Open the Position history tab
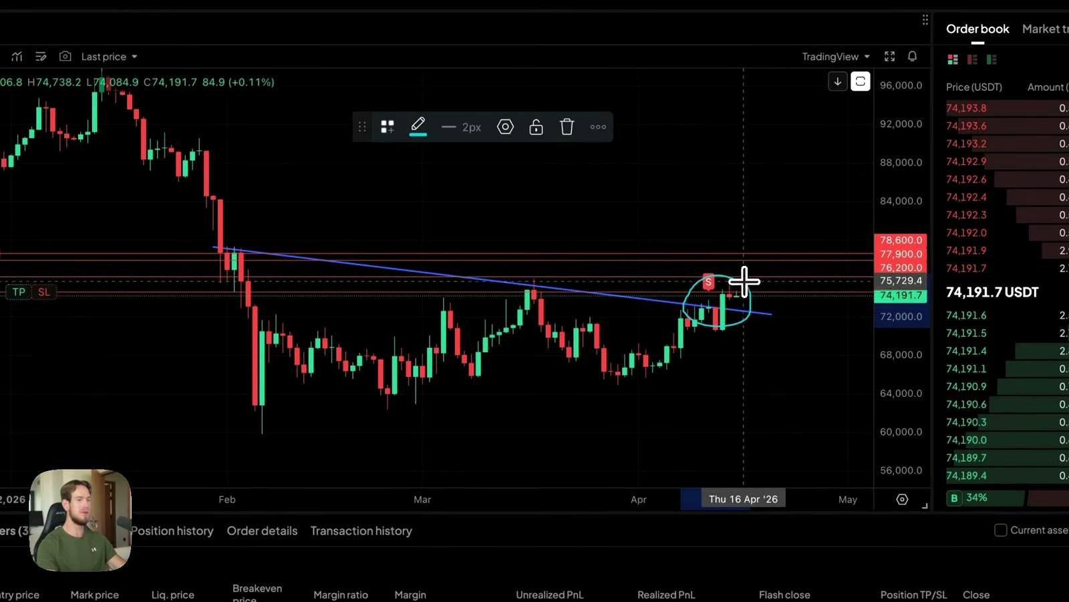This screenshot has height=602, width=1069. click(172, 531)
